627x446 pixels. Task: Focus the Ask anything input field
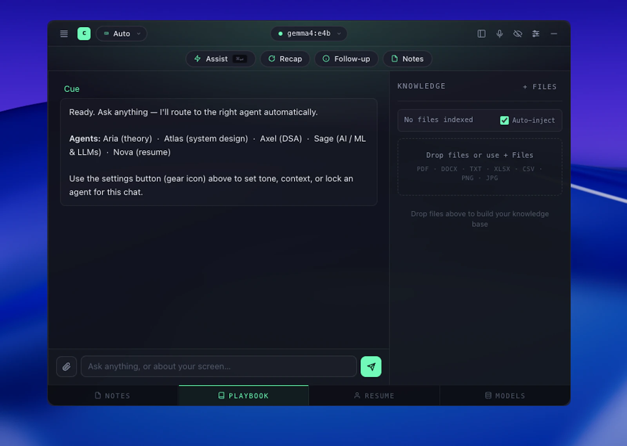pyautogui.click(x=219, y=367)
